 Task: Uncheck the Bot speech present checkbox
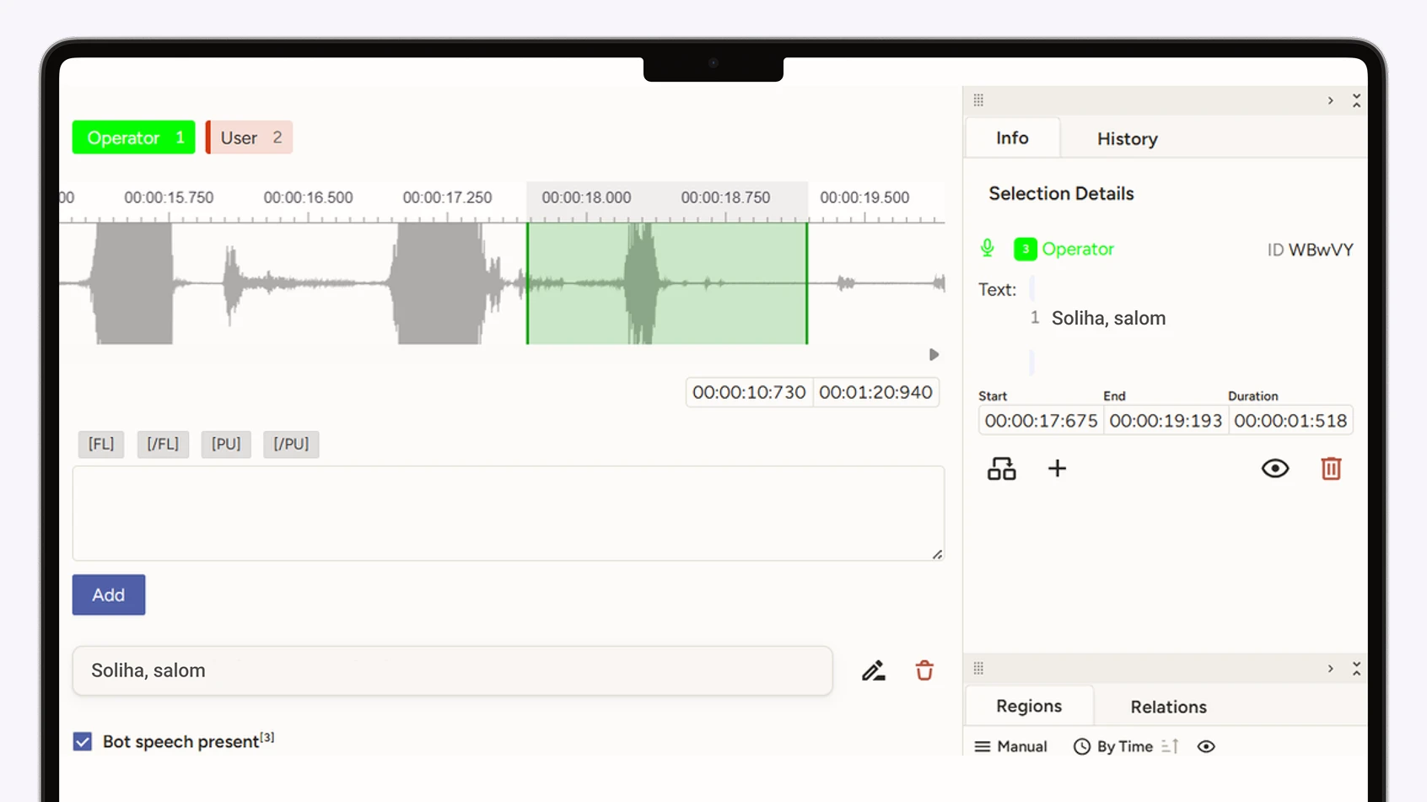(x=83, y=741)
